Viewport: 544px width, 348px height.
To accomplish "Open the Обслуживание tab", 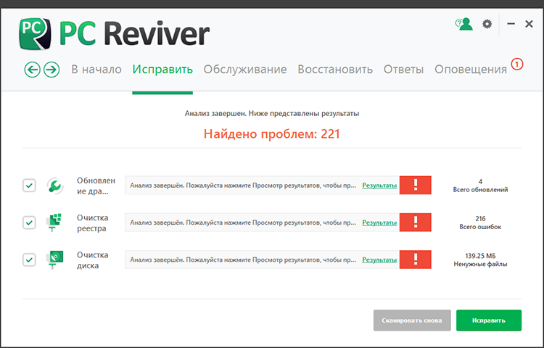I will (245, 70).
